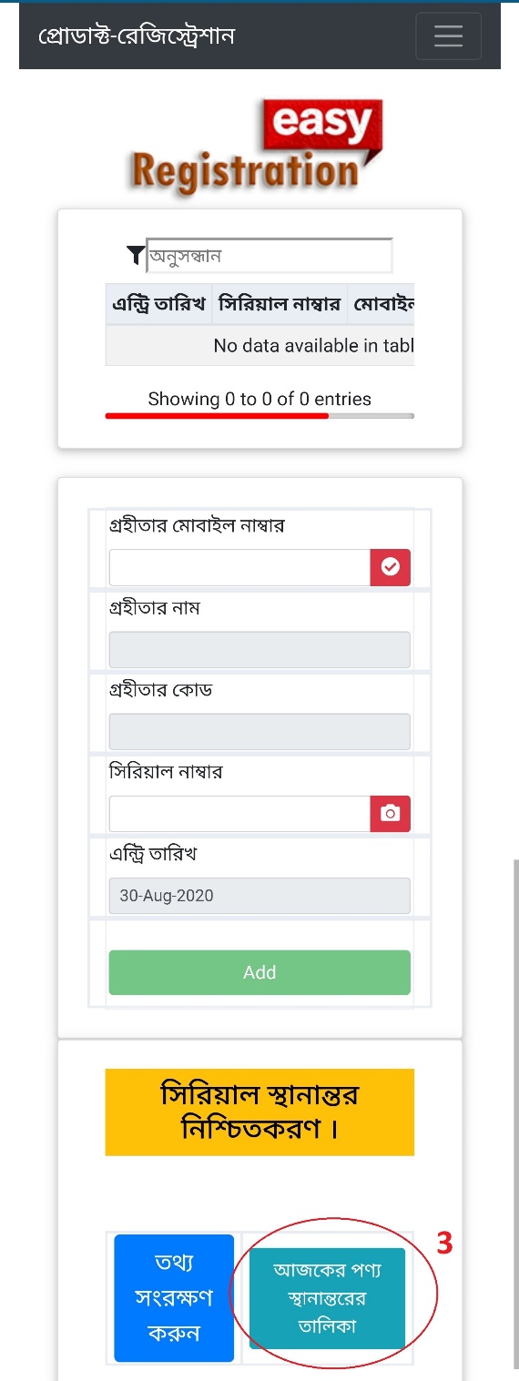Click the blue তথ্য সংরক্ষণ করুন button
The width and height of the screenshot is (519, 1381).
point(174,1298)
